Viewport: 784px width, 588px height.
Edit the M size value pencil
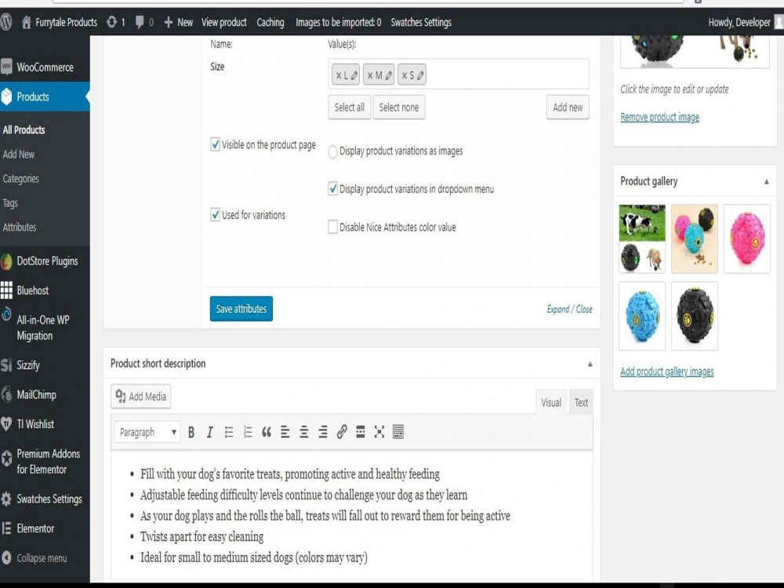click(x=389, y=75)
